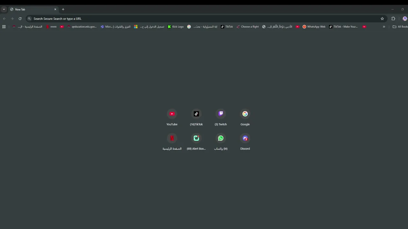Restore down the browser window
Viewport: 408px width, 229px height.
point(402,9)
